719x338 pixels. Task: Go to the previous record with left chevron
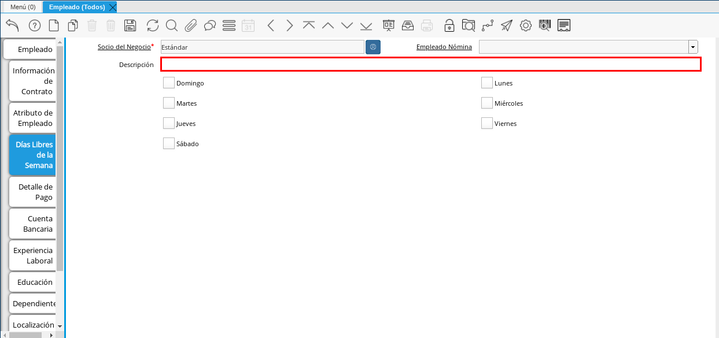271,25
